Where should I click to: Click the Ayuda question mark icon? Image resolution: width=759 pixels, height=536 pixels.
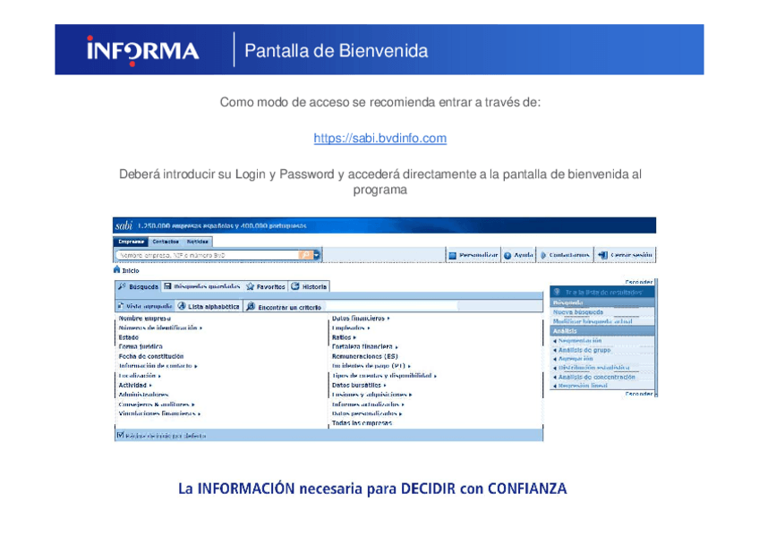(507, 255)
